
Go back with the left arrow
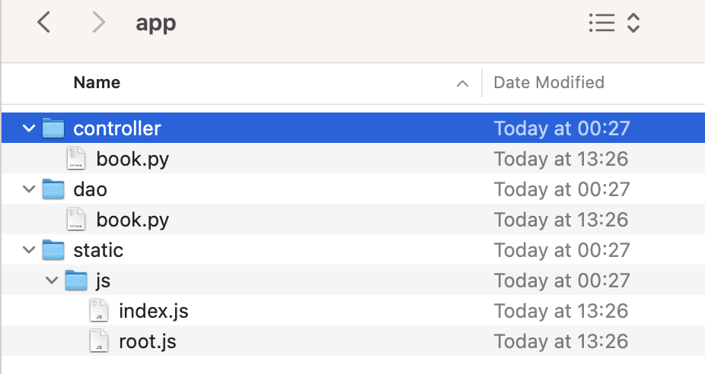(43, 23)
